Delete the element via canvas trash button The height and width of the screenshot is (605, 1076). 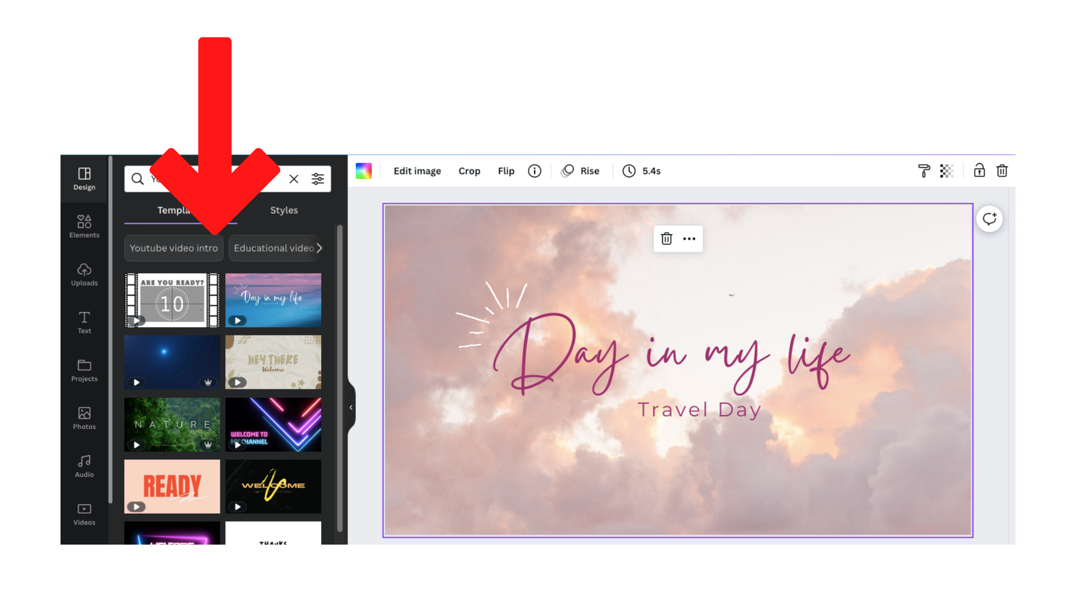(666, 239)
